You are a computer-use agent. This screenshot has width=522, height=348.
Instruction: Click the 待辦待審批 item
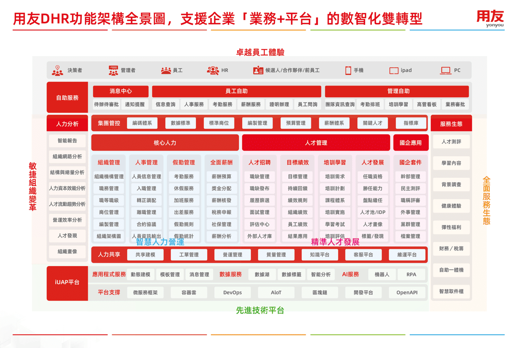pyautogui.click(x=107, y=104)
